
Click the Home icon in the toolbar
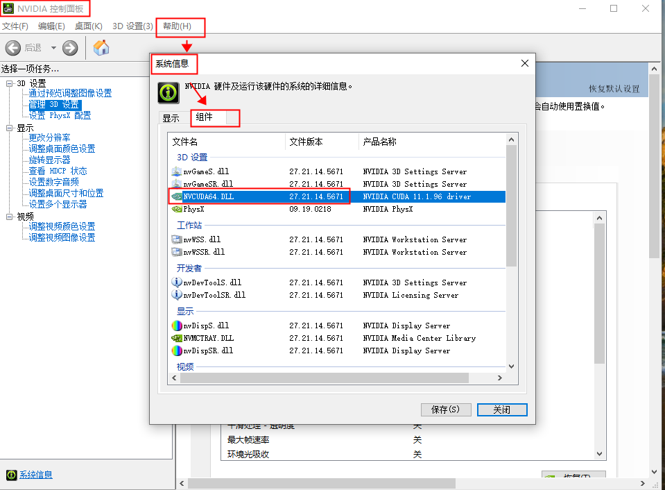101,48
